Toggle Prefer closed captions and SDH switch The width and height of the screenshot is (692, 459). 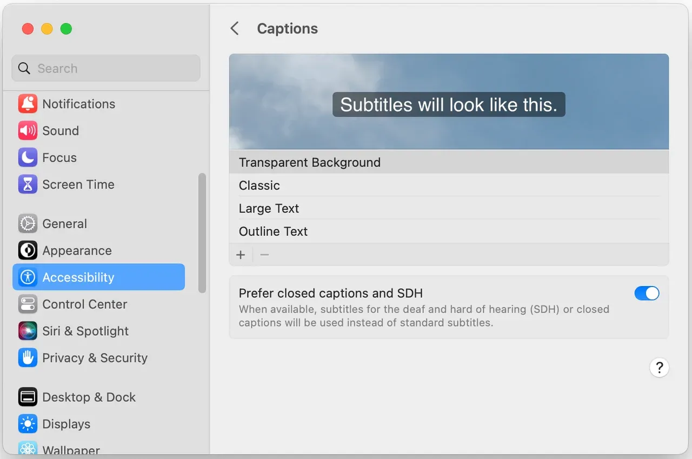(x=647, y=293)
